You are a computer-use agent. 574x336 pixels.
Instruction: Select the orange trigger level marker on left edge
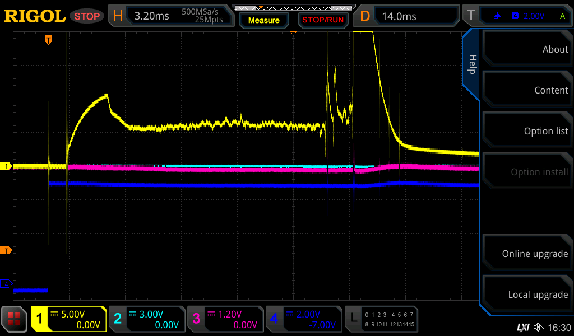point(6,250)
